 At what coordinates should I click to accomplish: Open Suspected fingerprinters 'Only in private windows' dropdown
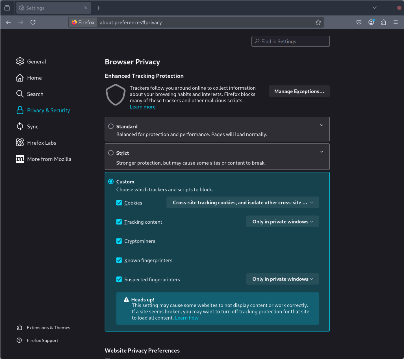(283, 279)
